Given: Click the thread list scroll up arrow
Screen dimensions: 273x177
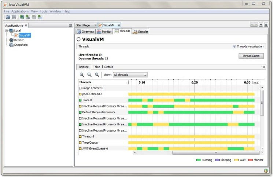Looking at the screenshot, I should pyautogui.click(x=262, y=87).
